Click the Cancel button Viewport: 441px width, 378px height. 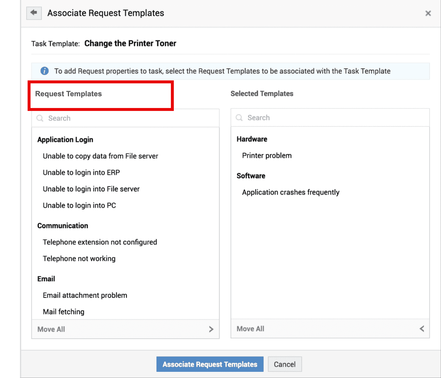[x=285, y=364]
